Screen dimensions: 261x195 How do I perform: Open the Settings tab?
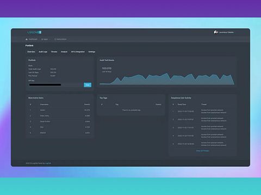[92, 52]
